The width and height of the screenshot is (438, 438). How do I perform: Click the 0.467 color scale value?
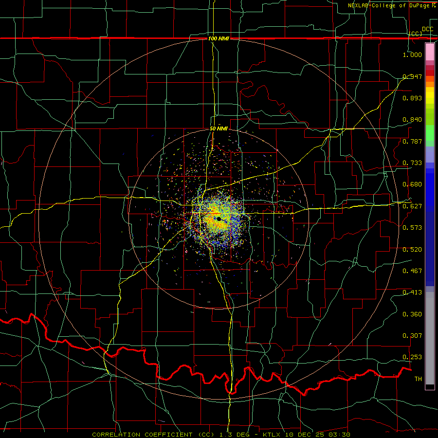point(412,271)
